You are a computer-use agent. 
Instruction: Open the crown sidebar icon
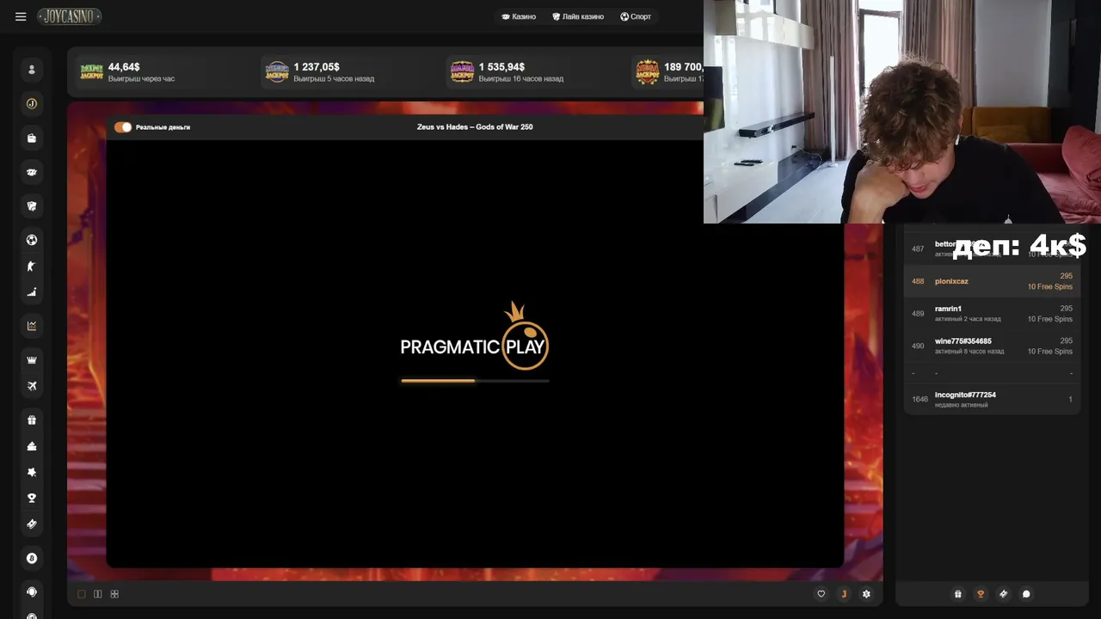(x=32, y=359)
